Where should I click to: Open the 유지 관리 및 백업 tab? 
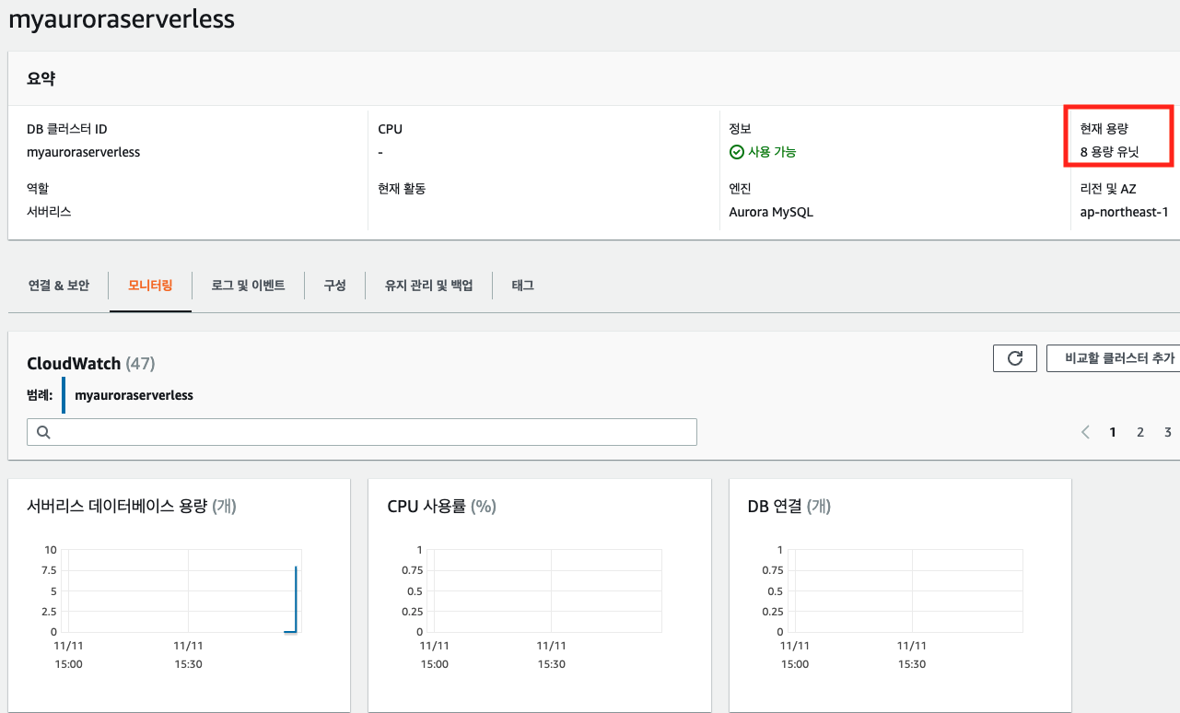[x=428, y=285]
